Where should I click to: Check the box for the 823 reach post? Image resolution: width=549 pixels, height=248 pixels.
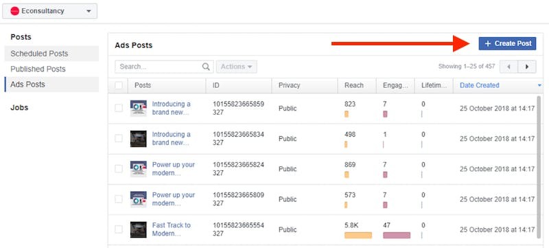click(119, 109)
